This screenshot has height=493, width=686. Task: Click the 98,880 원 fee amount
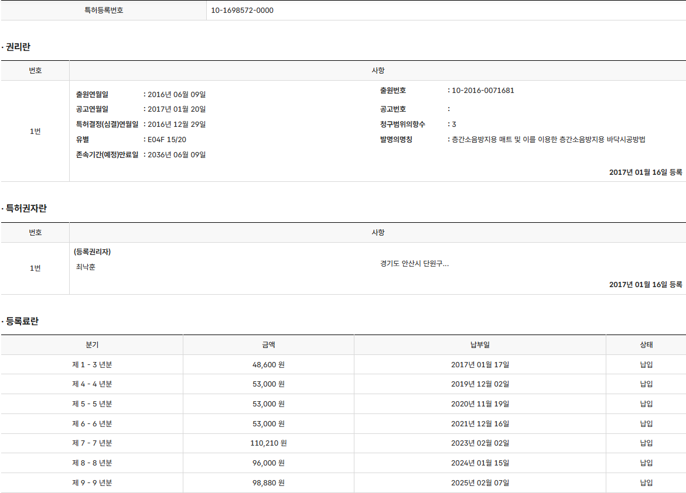[x=268, y=483]
